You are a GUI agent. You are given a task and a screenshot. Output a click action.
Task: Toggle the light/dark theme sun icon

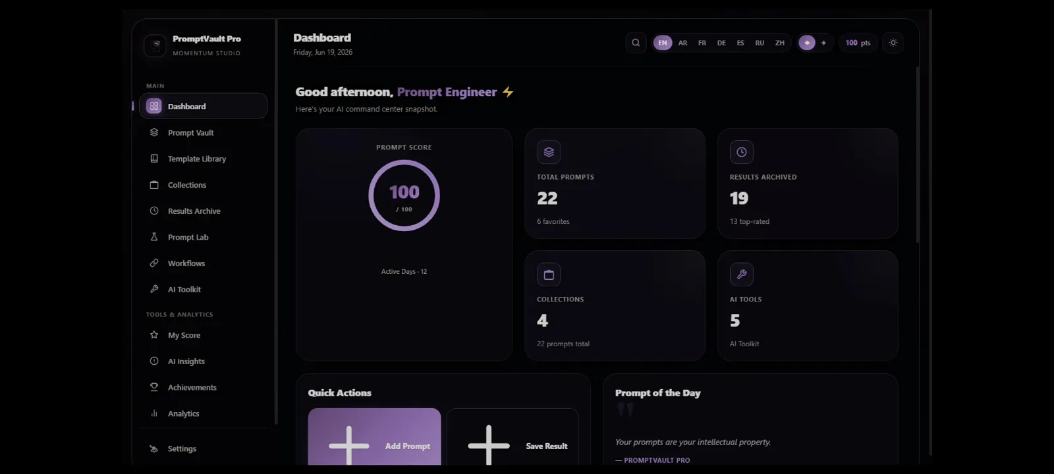coord(893,43)
